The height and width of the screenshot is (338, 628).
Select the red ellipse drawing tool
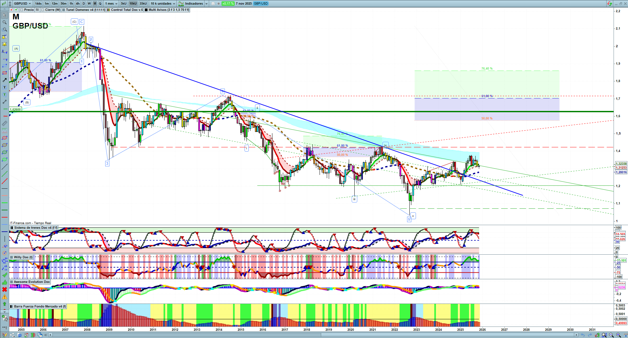(5, 138)
